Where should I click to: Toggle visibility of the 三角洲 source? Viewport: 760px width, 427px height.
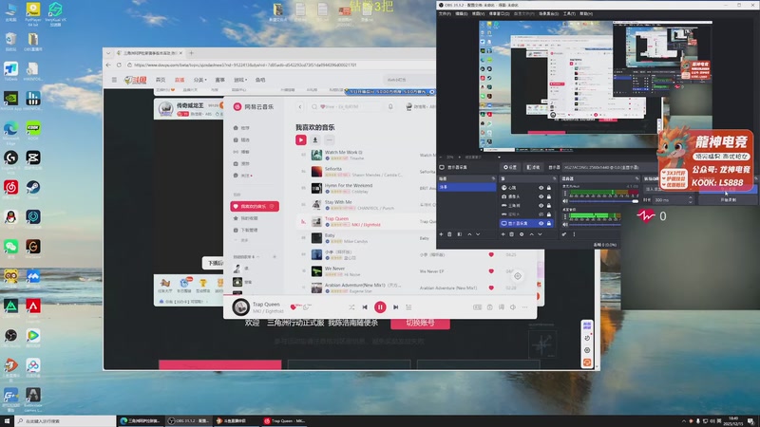pos(541,205)
